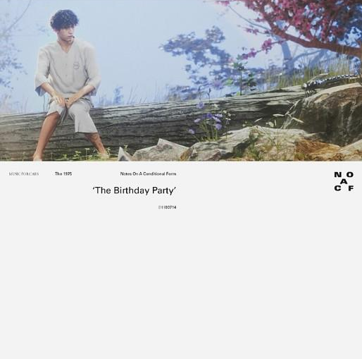
Task: Click the letter O in the logo
Action: point(350,175)
